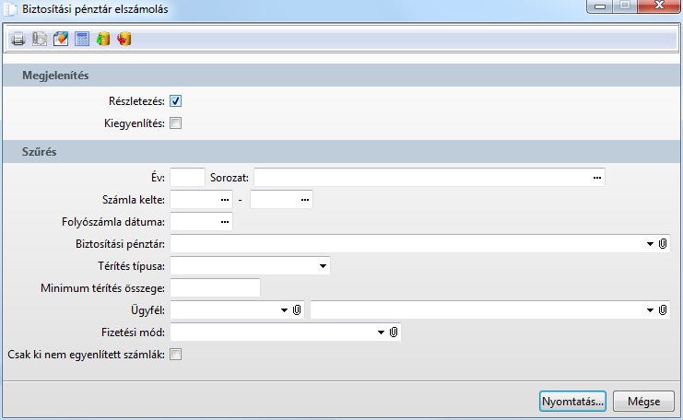The image size is (683, 420).
Task: Click the Biztosítási pénztár elszámolás window title
Action: click(x=95, y=9)
